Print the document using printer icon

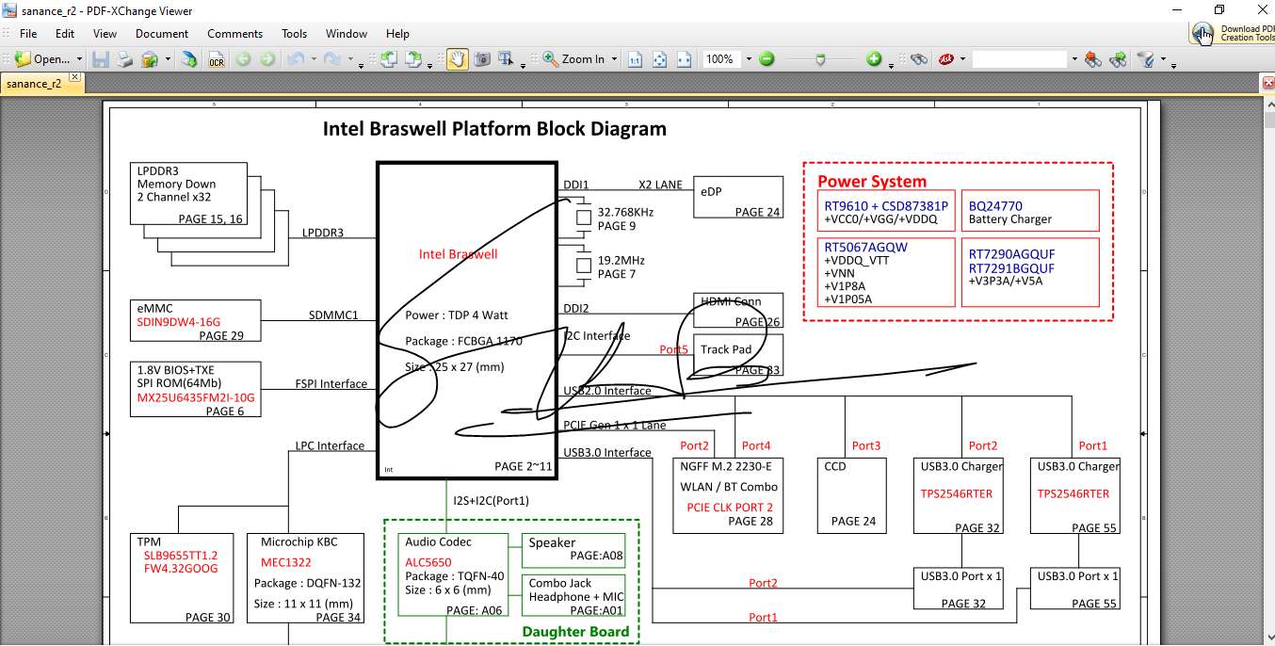point(124,58)
